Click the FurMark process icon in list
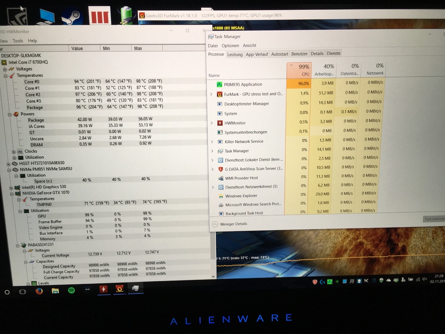This screenshot has width=445, height=334. tap(219, 94)
